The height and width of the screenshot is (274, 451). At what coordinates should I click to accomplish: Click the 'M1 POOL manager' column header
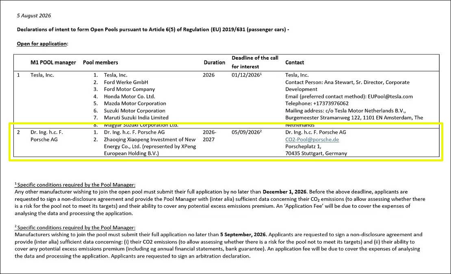[x=53, y=63]
